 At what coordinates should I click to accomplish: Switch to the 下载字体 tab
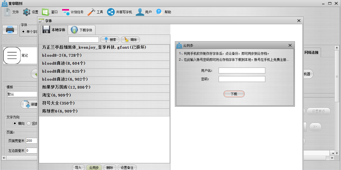click(82, 30)
